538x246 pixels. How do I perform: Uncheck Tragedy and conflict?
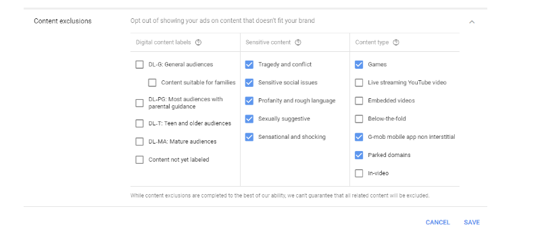click(x=249, y=65)
